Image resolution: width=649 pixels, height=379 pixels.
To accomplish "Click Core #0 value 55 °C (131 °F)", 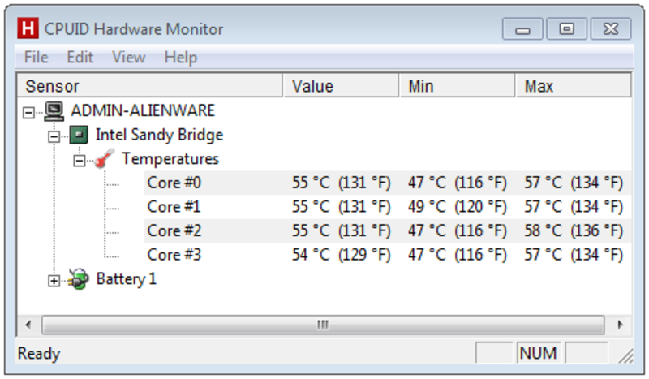I will pos(341,183).
